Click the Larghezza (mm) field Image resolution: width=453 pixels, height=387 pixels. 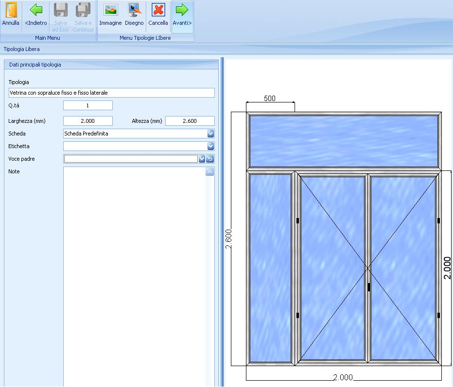(x=88, y=121)
